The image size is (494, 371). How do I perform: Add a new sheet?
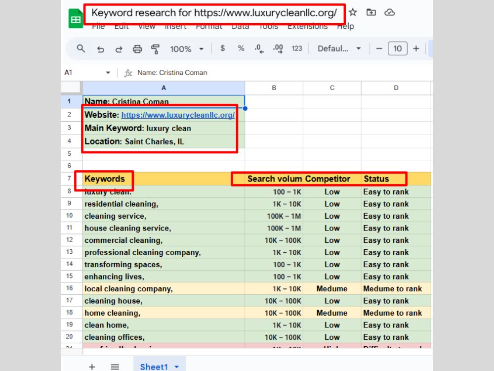[x=92, y=367]
